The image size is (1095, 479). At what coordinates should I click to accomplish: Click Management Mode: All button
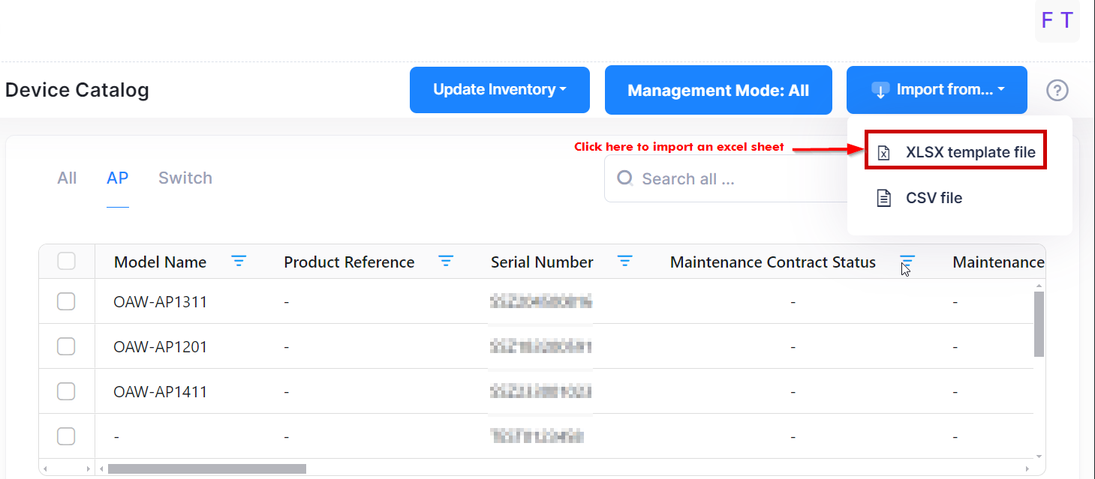pos(718,90)
